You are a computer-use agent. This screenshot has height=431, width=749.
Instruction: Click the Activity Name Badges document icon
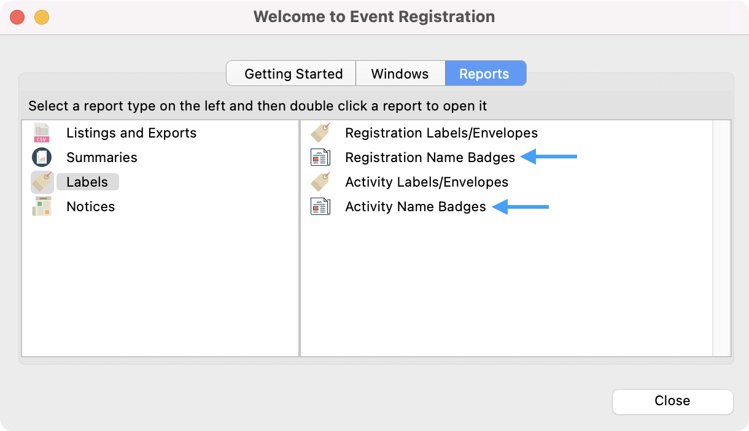pos(320,207)
